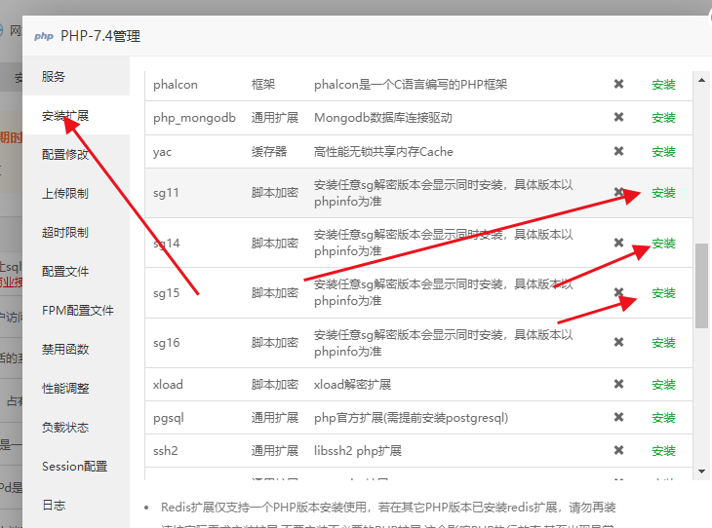The width and height of the screenshot is (712, 528).
Task: Click the X status icon for pgsql
Action: click(x=618, y=418)
